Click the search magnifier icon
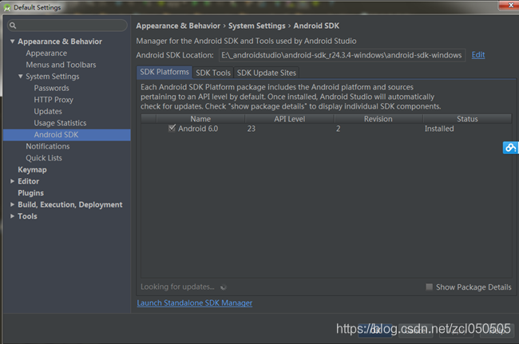Viewport: 519px width, 344px height. (13, 26)
